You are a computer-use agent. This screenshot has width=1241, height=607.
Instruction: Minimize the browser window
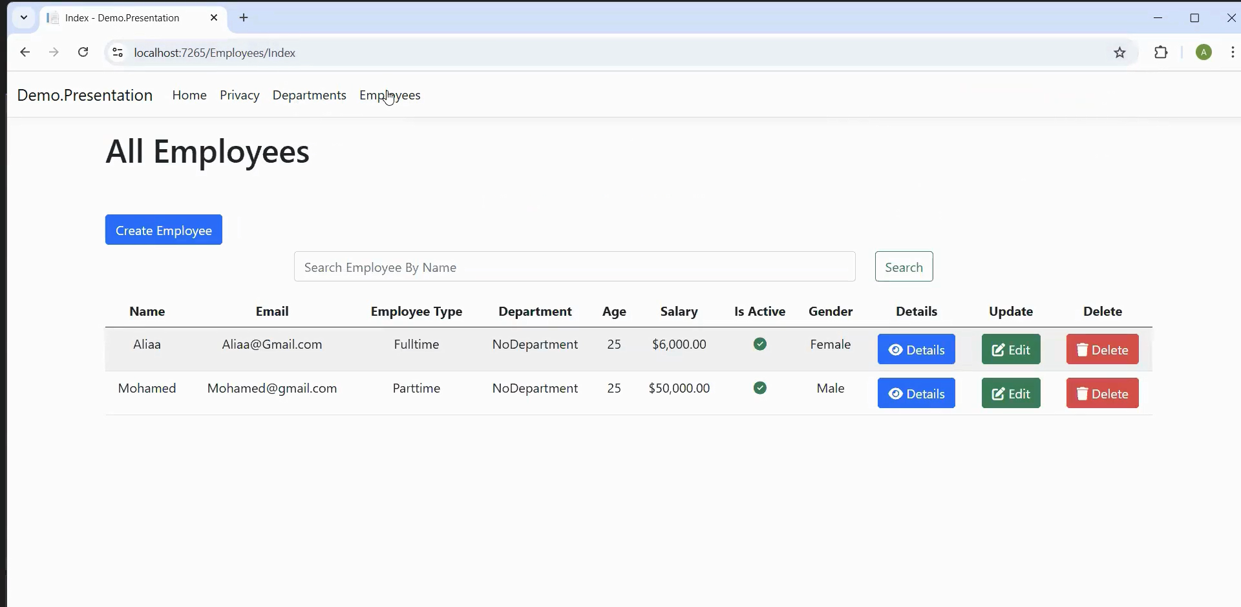coord(1158,18)
